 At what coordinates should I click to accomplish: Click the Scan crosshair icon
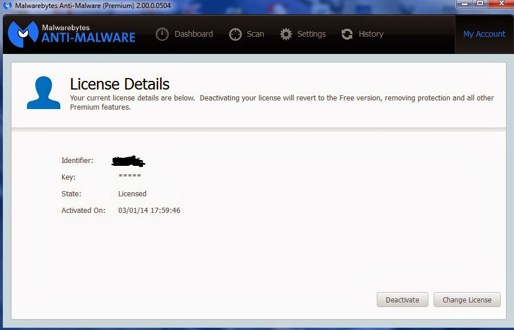235,34
